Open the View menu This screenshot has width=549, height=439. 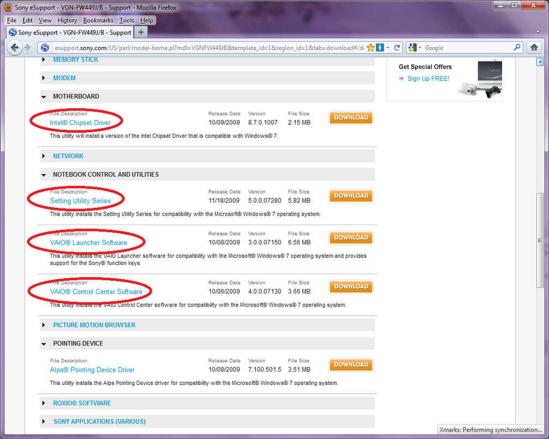tap(45, 20)
